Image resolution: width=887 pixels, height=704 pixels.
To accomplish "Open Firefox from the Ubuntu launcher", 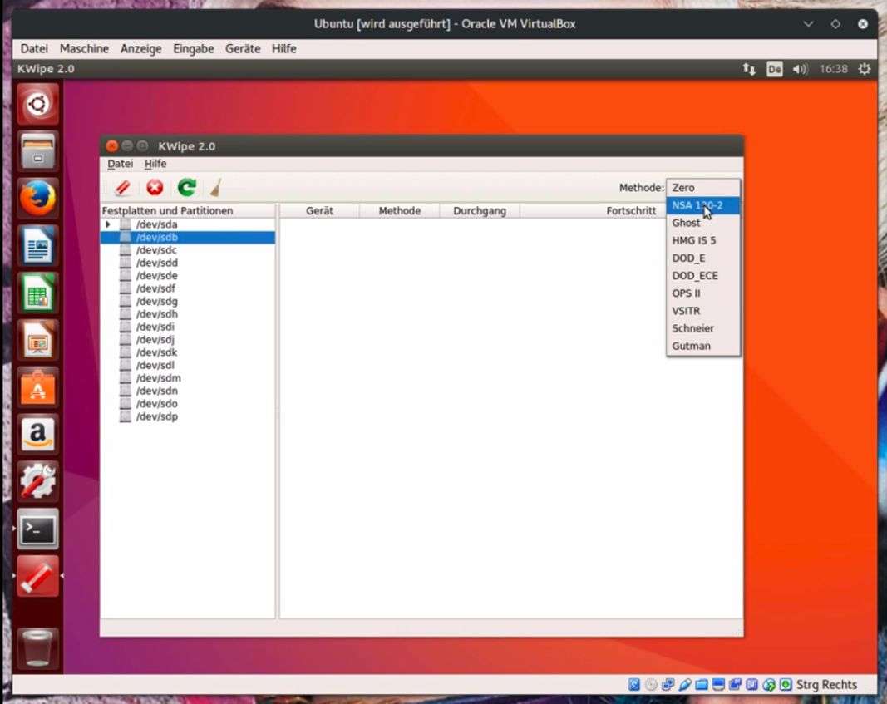I will click(38, 199).
